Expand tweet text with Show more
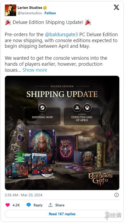Screen dimensions: 125x223 point(35,70)
